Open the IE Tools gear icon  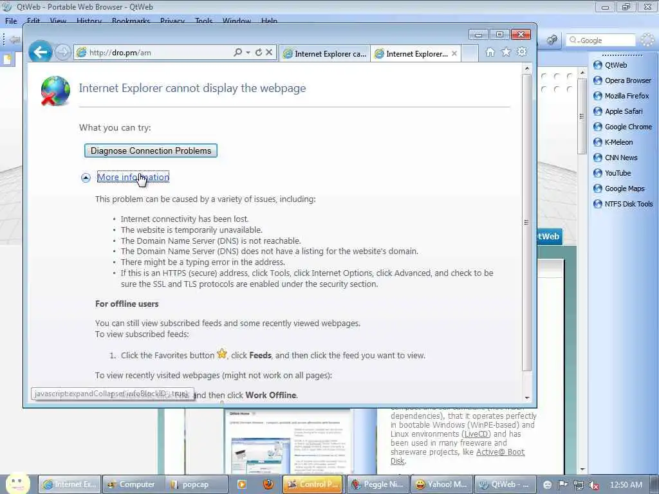(x=521, y=51)
